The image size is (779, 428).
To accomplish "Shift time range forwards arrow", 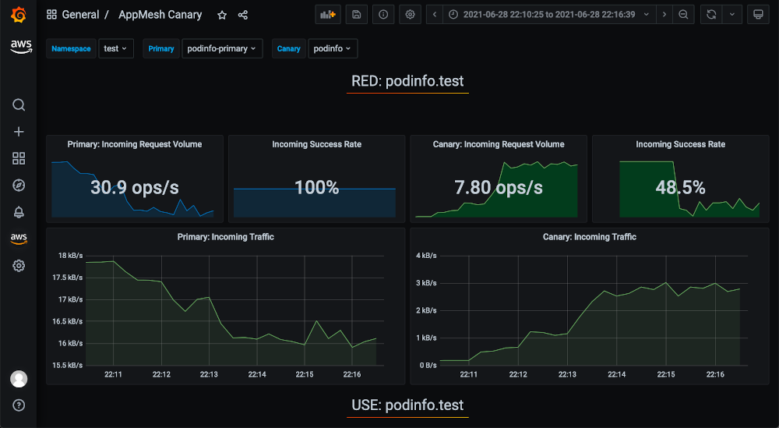I will [x=664, y=14].
